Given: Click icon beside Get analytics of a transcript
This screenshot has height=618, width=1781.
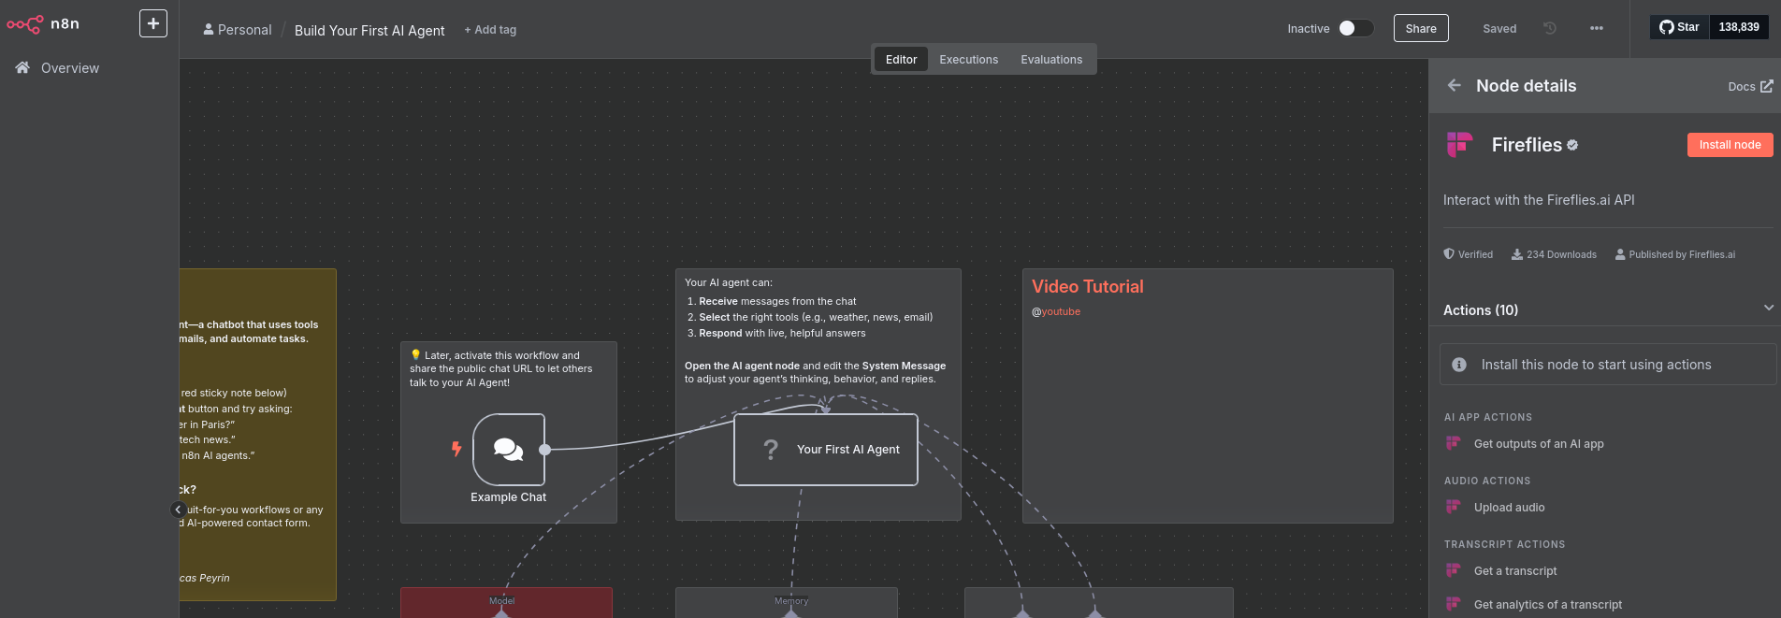Looking at the screenshot, I should click(x=1453, y=604).
